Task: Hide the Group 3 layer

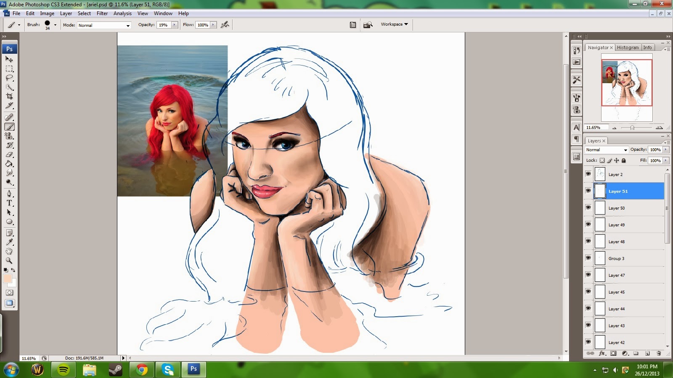Action: click(x=588, y=258)
